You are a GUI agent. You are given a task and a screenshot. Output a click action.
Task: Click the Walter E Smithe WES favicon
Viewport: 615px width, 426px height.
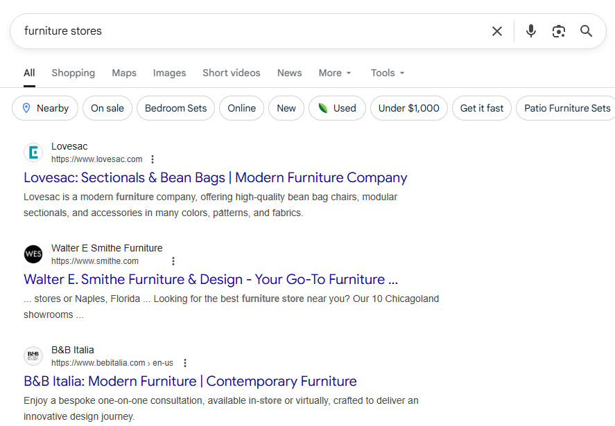pos(33,254)
